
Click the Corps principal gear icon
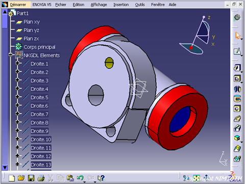pos(19,47)
